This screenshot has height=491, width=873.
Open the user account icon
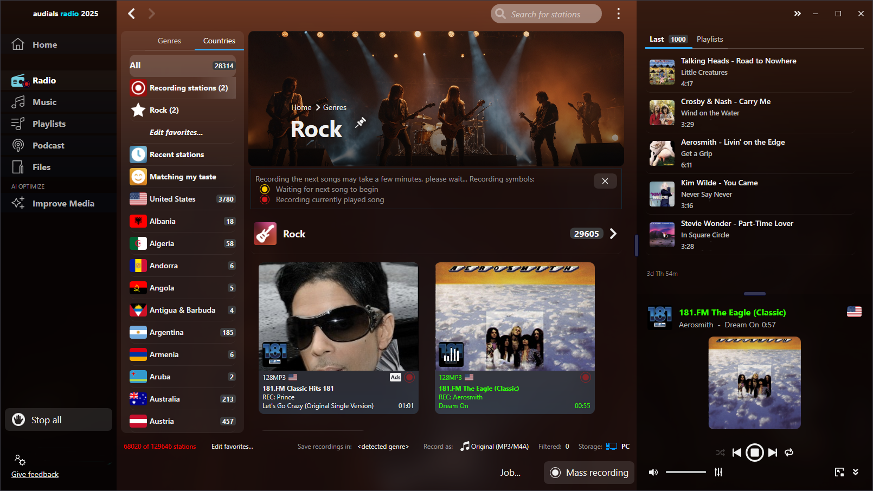point(20,460)
